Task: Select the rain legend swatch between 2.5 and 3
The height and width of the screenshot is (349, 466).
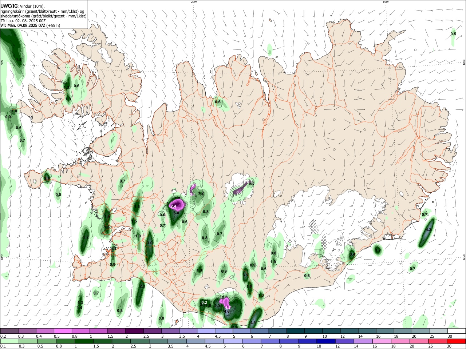Action: [140, 341]
